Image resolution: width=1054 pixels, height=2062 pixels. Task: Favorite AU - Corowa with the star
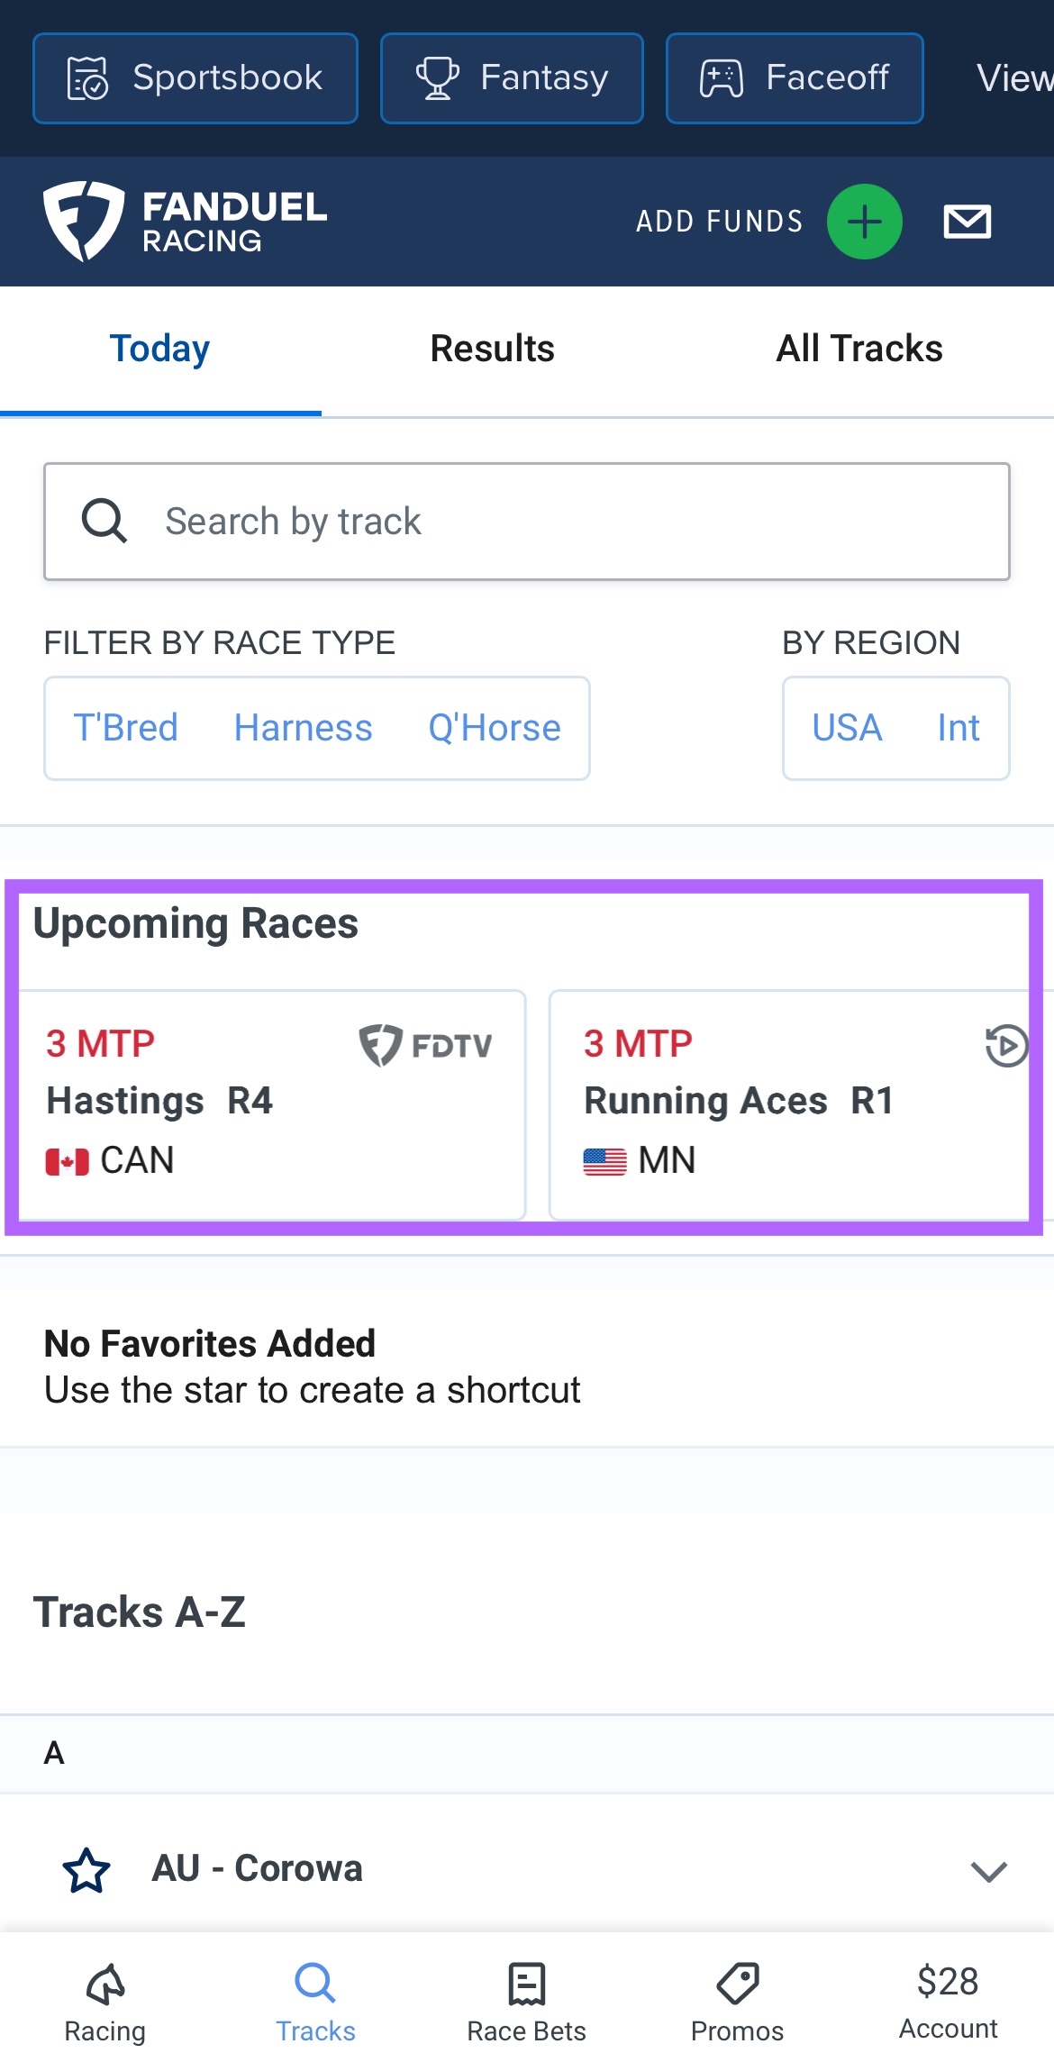click(x=86, y=1869)
